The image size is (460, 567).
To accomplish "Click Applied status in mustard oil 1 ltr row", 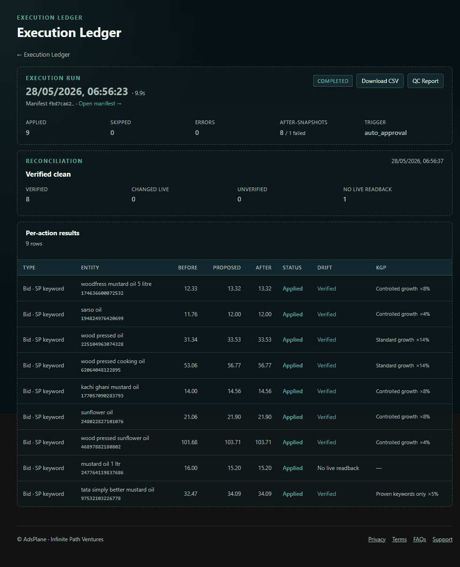I will [x=293, y=468].
